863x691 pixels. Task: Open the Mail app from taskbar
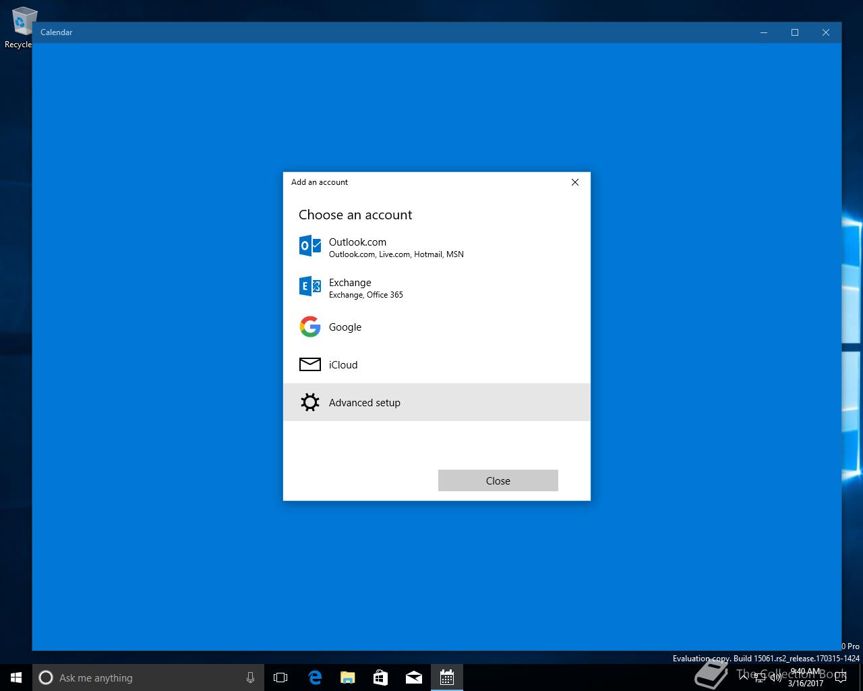click(413, 678)
